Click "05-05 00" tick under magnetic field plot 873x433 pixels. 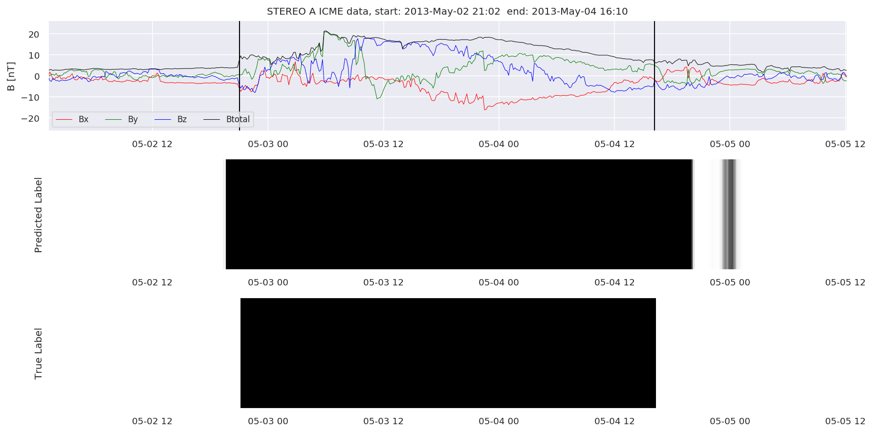pyautogui.click(x=730, y=144)
